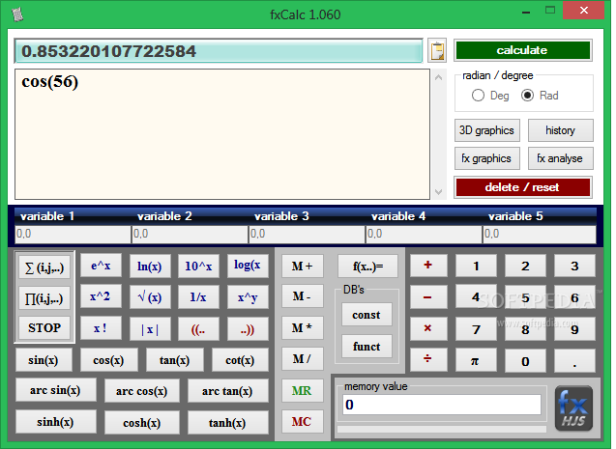Insert closing brackets ..)) button
Viewport: 616px width, 449px height.
pyautogui.click(x=248, y=328)
